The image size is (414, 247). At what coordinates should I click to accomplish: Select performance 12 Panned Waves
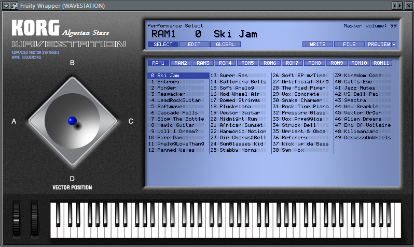pyautogui.click(x=178, y=150)
